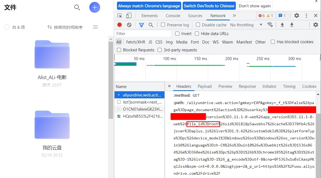Click the export HAR download icon
Screen dimensions: 321x178
click(292, 25)
